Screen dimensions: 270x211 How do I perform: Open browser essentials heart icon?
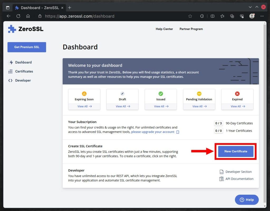[x=242, y=16]
